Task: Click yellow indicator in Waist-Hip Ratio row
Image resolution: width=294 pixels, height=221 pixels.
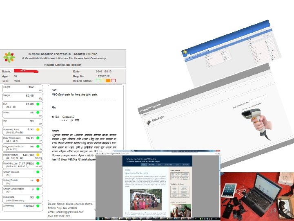Action: click(x=38, y=129)
